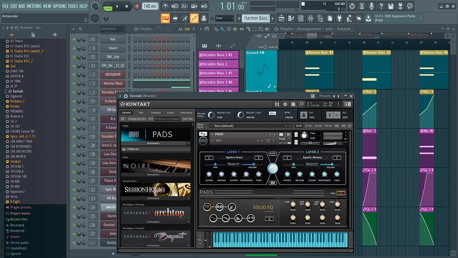
Task: Open the OPTIONS menu
Action: (60, 6)
